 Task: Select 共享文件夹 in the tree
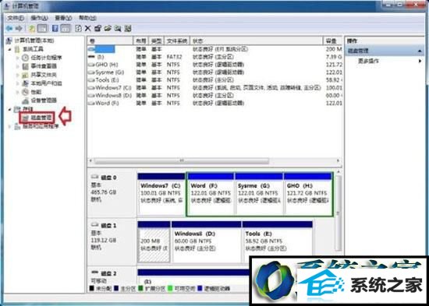pyautogui.click(x=44, y=75)
